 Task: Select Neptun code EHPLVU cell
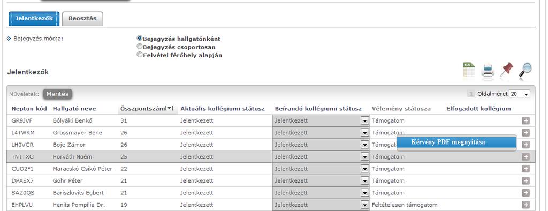coord(22,205)
